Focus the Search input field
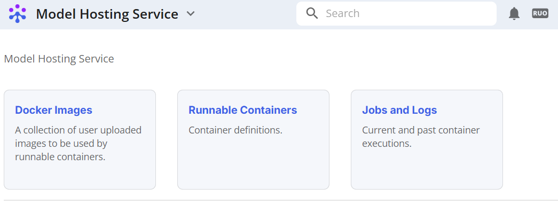Viewport: 558px width, 220px height. pyautogui.click(x=396, y=13)
